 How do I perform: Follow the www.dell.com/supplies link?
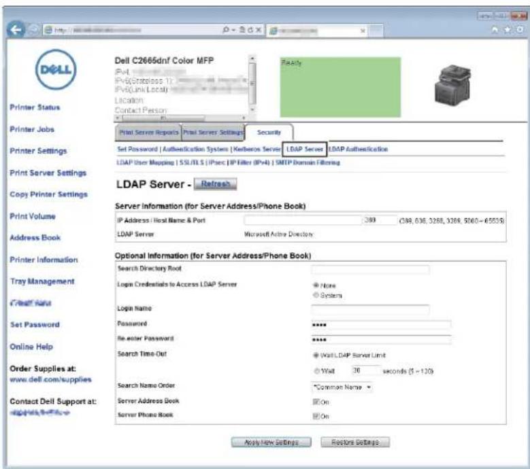51,379
